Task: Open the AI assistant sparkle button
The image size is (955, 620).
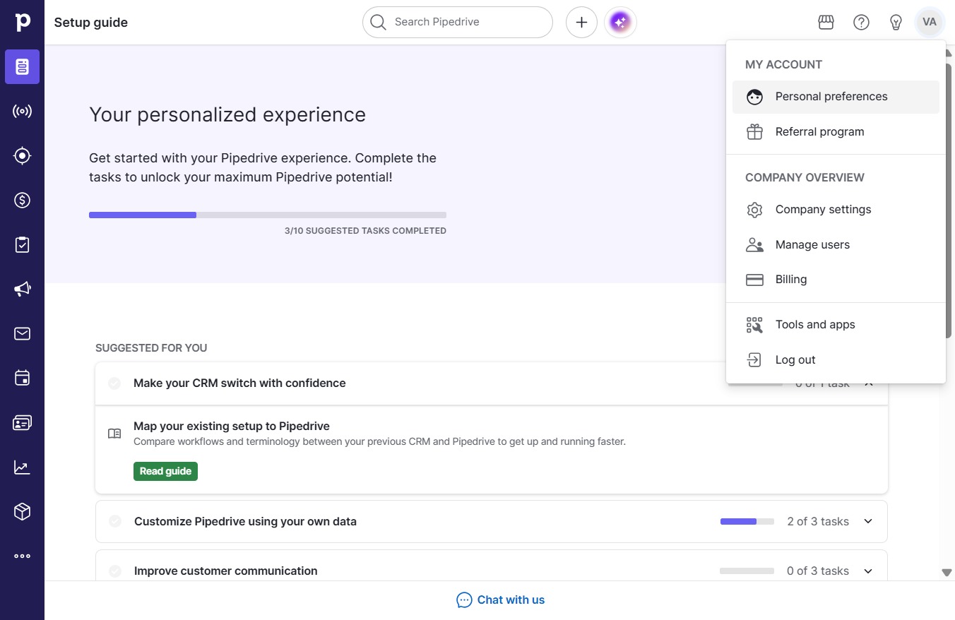Action: point(620,23)
